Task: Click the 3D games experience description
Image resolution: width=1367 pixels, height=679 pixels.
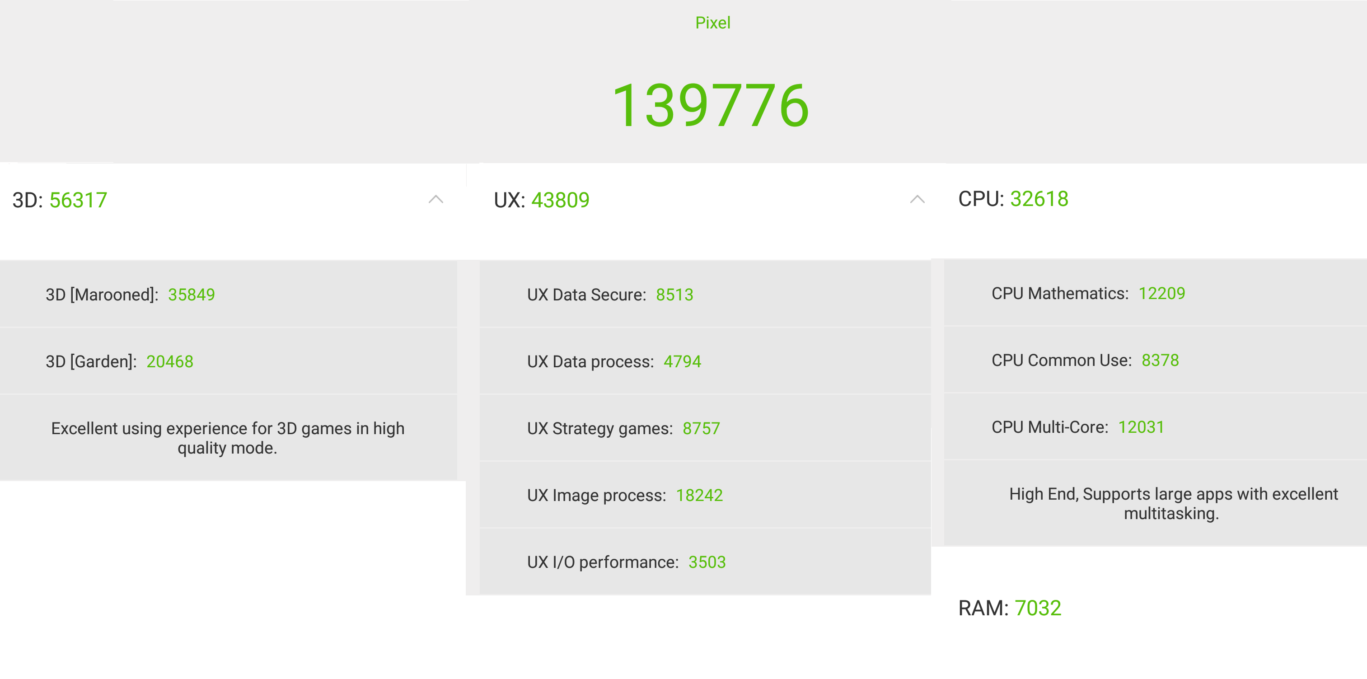Action: coord(228,438)
